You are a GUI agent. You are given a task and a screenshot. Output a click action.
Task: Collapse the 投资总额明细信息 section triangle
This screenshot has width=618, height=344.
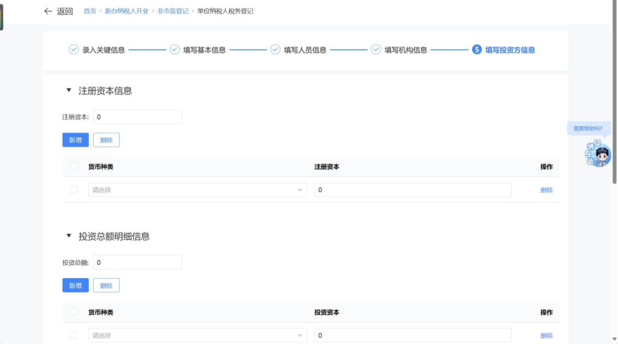tap(69, 236)
